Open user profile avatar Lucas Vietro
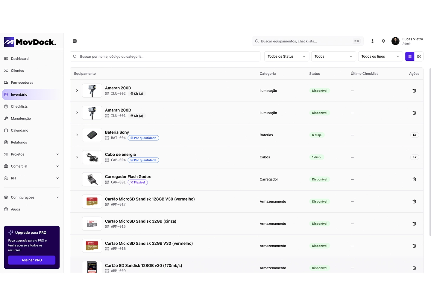 point(395,41)
